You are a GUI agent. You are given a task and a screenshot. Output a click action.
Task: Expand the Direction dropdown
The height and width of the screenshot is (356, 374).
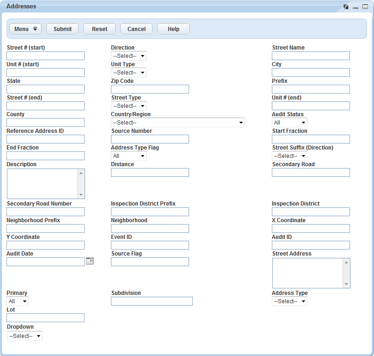pyautogui.click(x=129, y=56)
